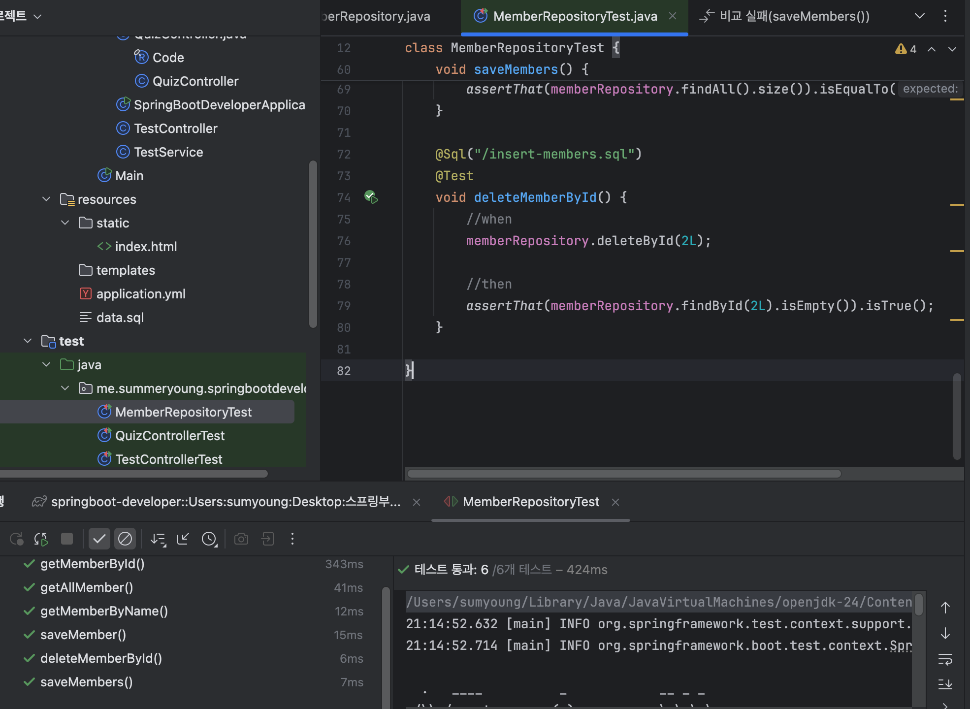Select the saveMembers() test result
Screen dimensions: 970x709
[x=86, y=682]
